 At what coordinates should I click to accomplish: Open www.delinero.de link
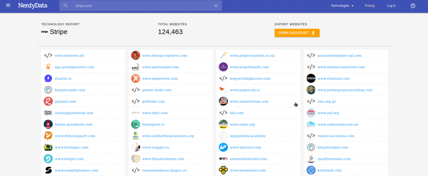click(x=69, y=55)
